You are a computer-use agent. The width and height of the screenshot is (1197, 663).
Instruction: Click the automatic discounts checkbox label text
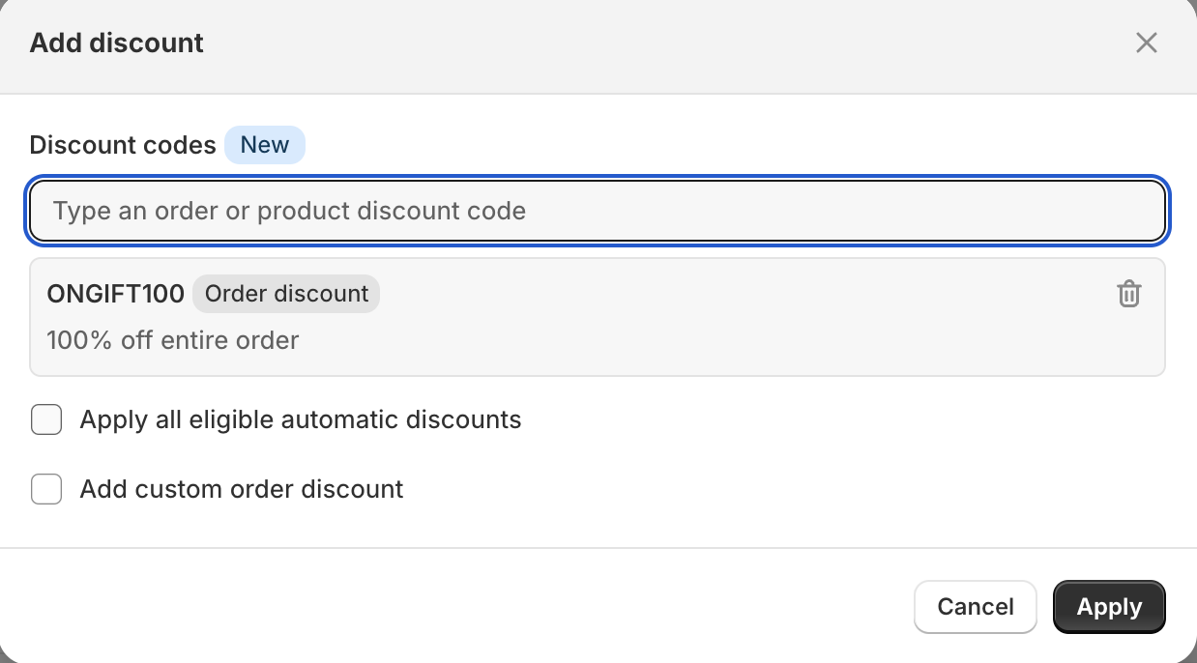point(301,420)
